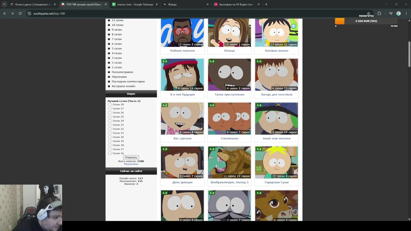Check the Сезон 23 poll option
Screen dimensions: 411x231
click(110, 125)
